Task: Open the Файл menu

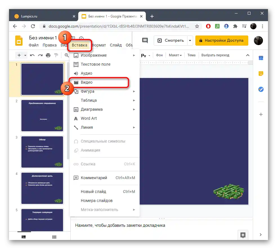Action: (33, 45)
